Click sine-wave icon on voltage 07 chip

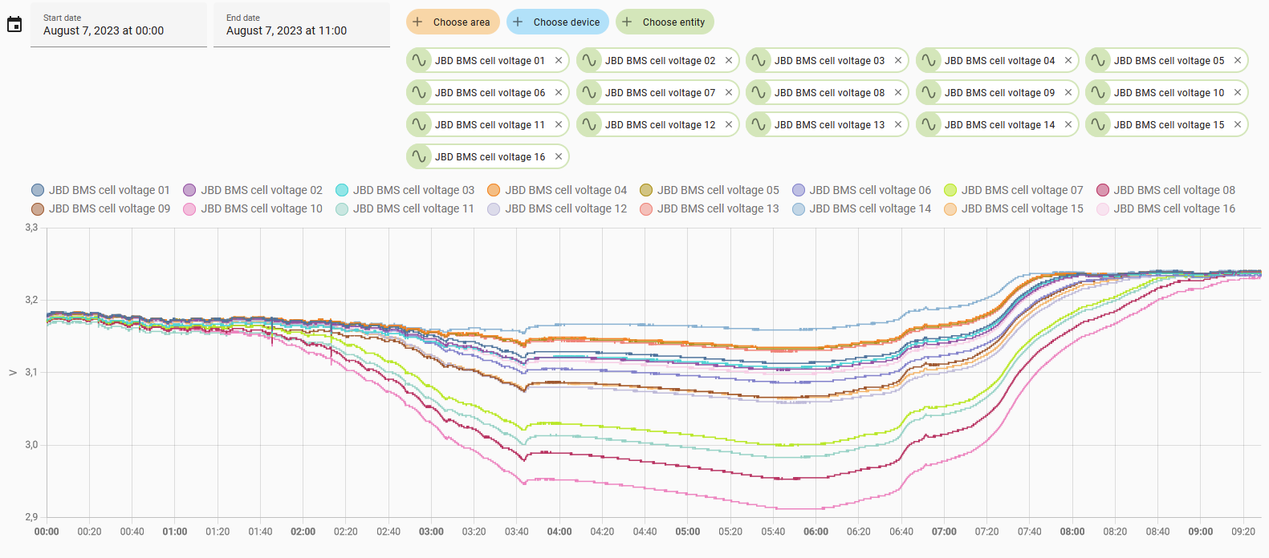pos(589,92)
